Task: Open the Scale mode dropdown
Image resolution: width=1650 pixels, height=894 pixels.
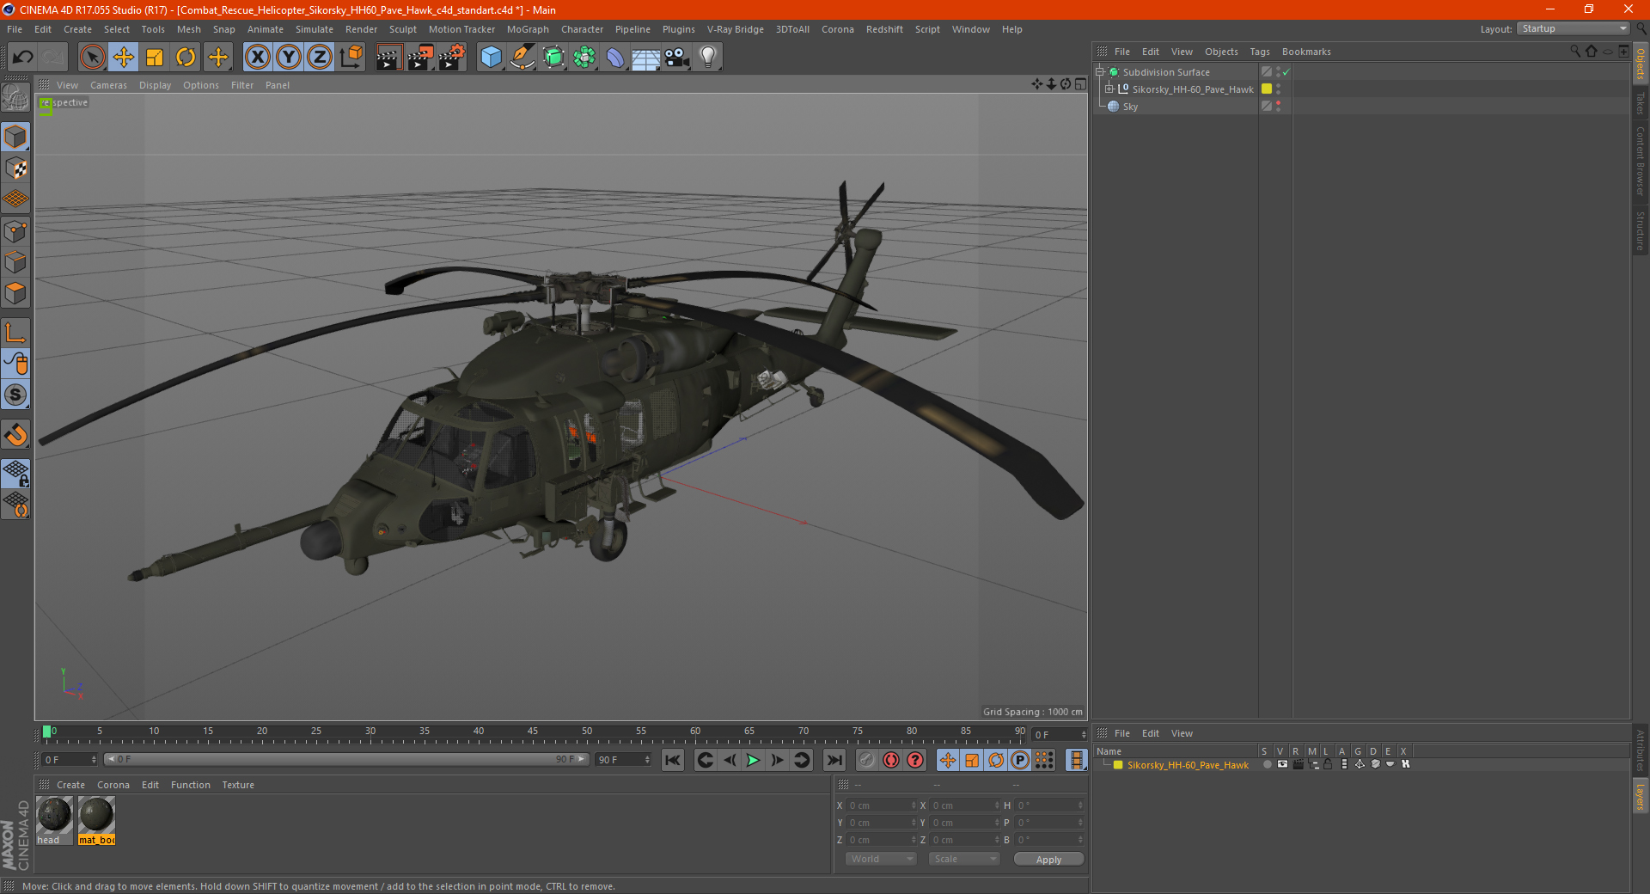Action: [x=964, y=859]
